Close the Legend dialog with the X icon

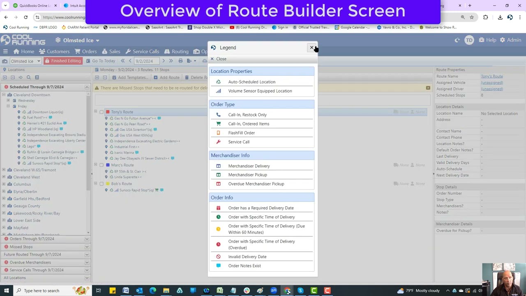click(311, 48)
